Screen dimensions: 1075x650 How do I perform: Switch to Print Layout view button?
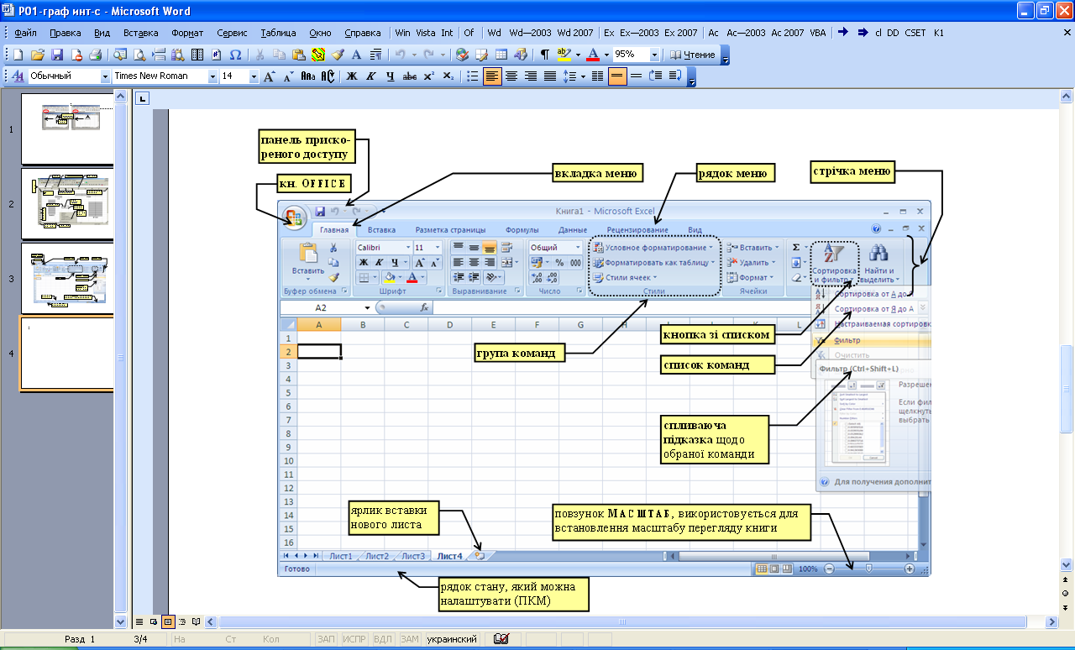pyautogui.click(x=168, y=621)
